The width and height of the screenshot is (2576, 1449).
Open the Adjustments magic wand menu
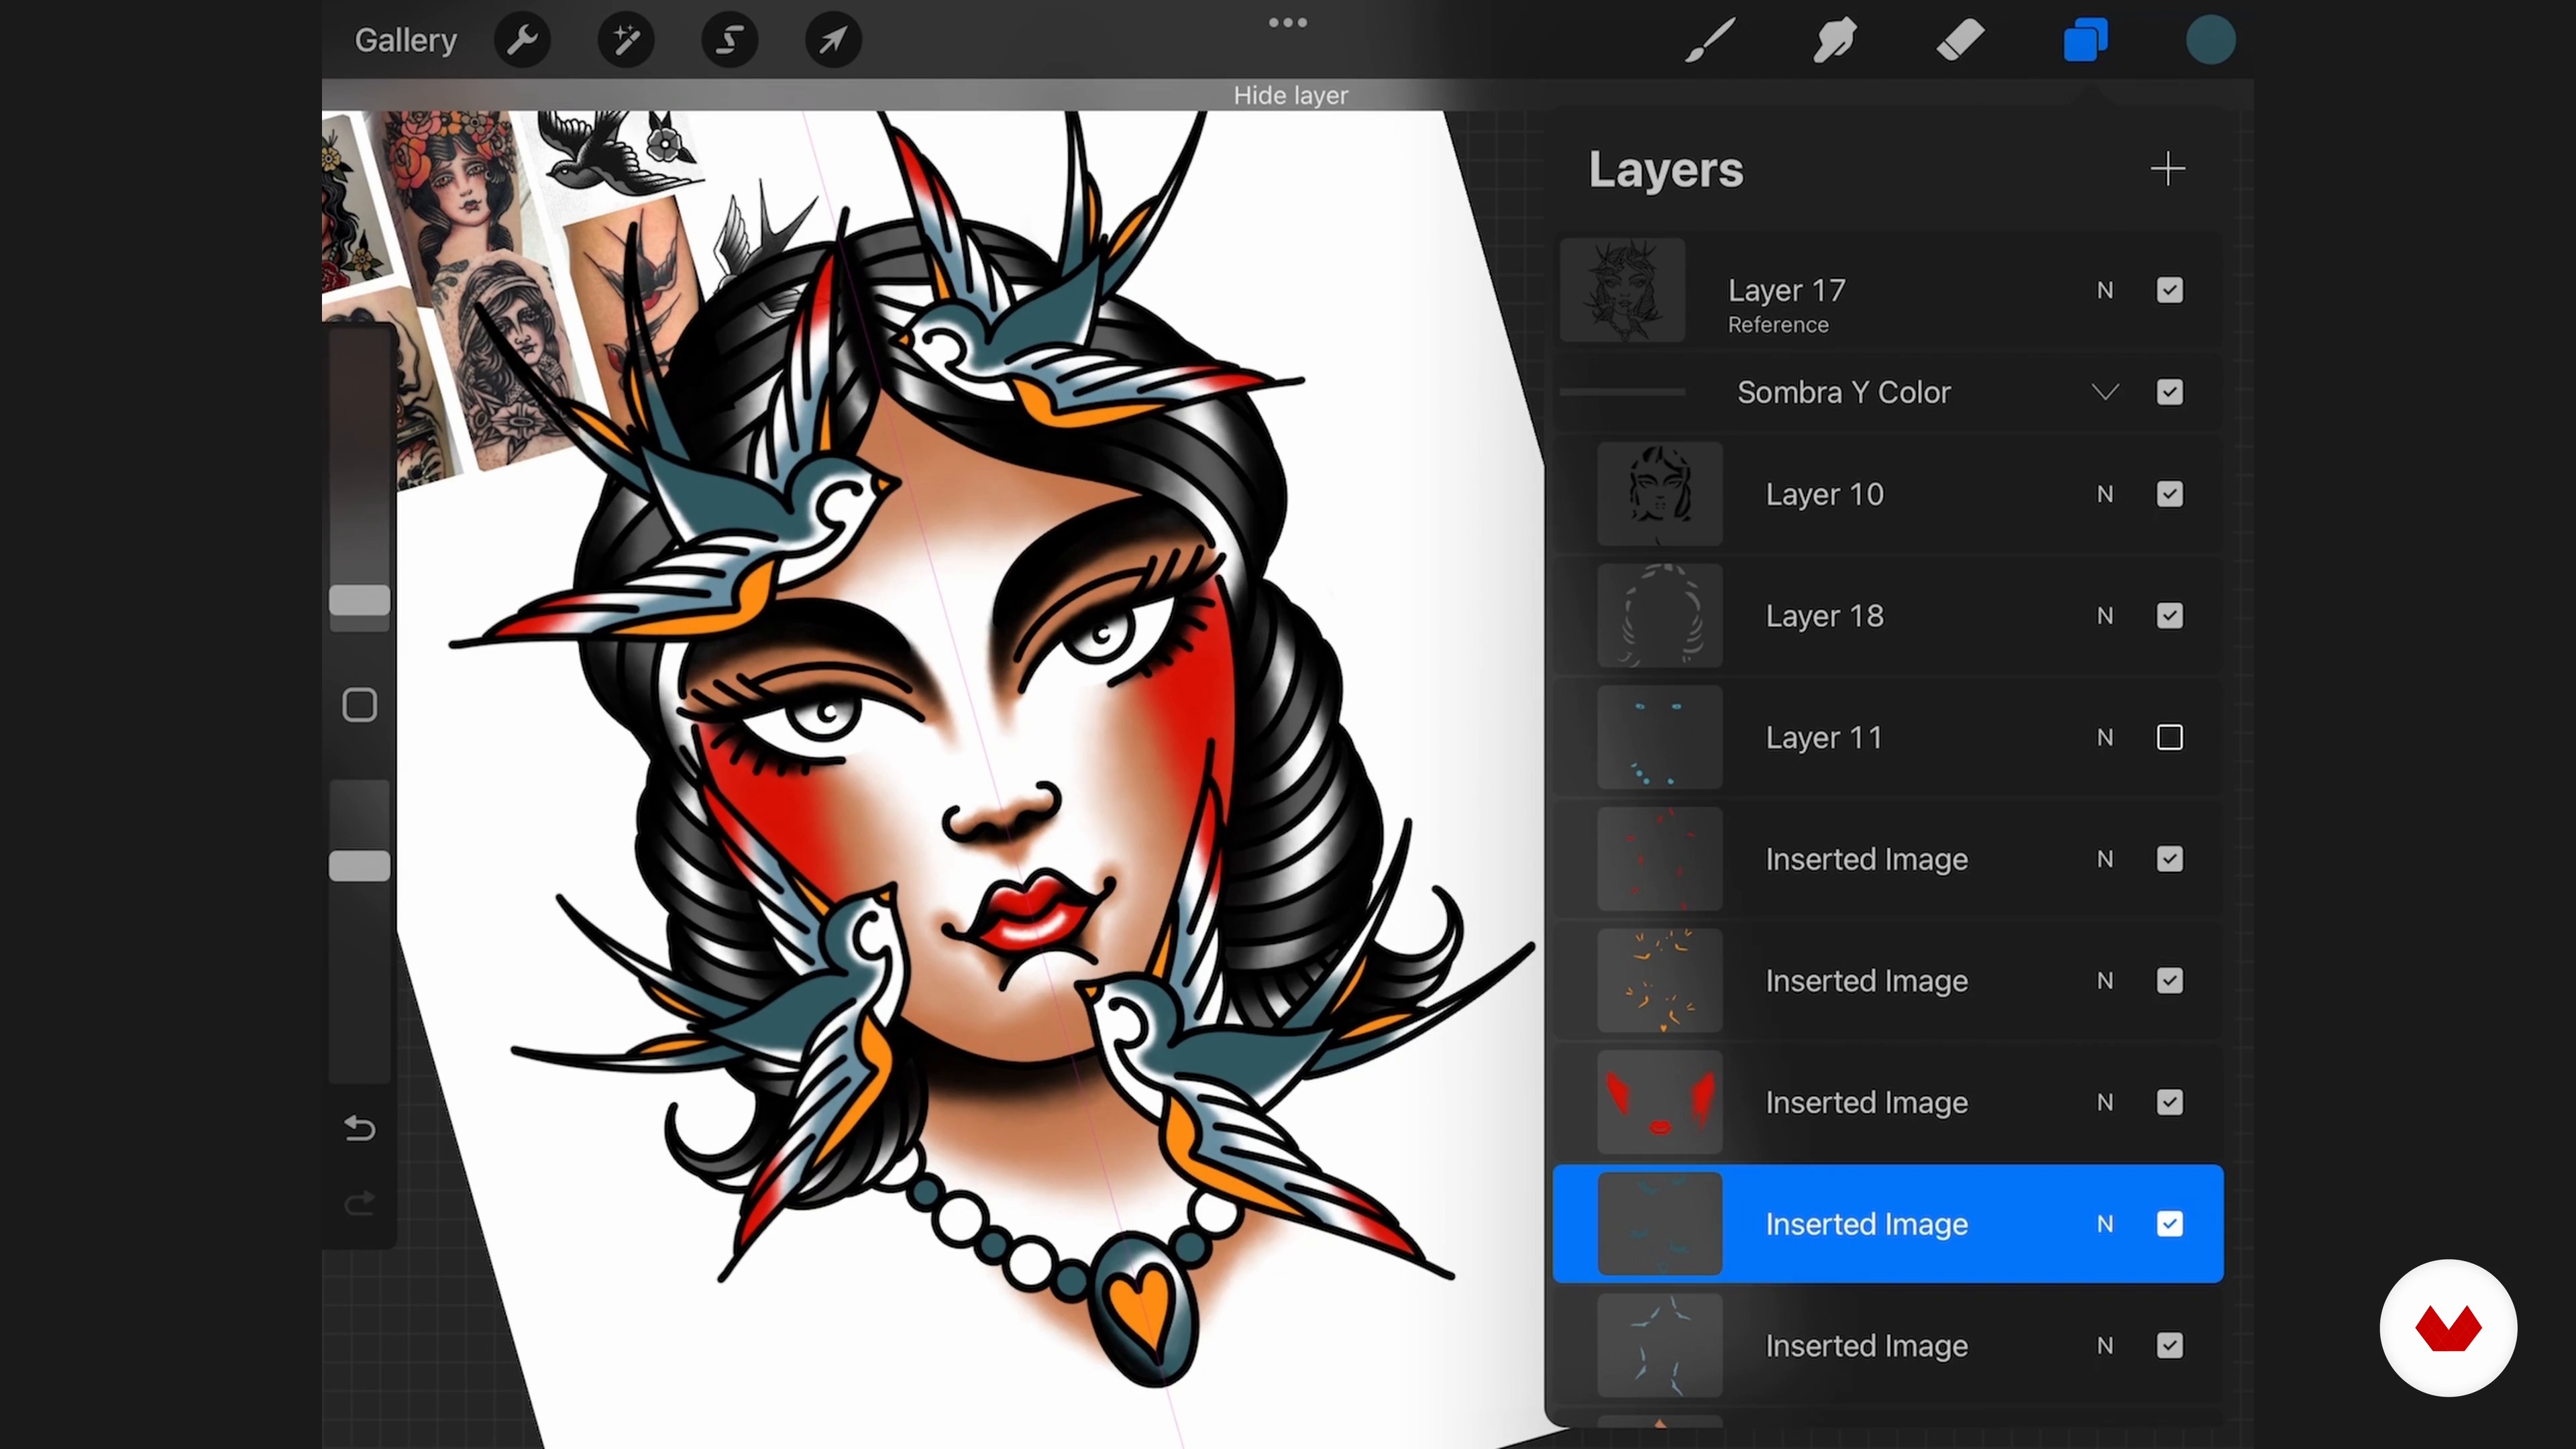pos(626,40)
